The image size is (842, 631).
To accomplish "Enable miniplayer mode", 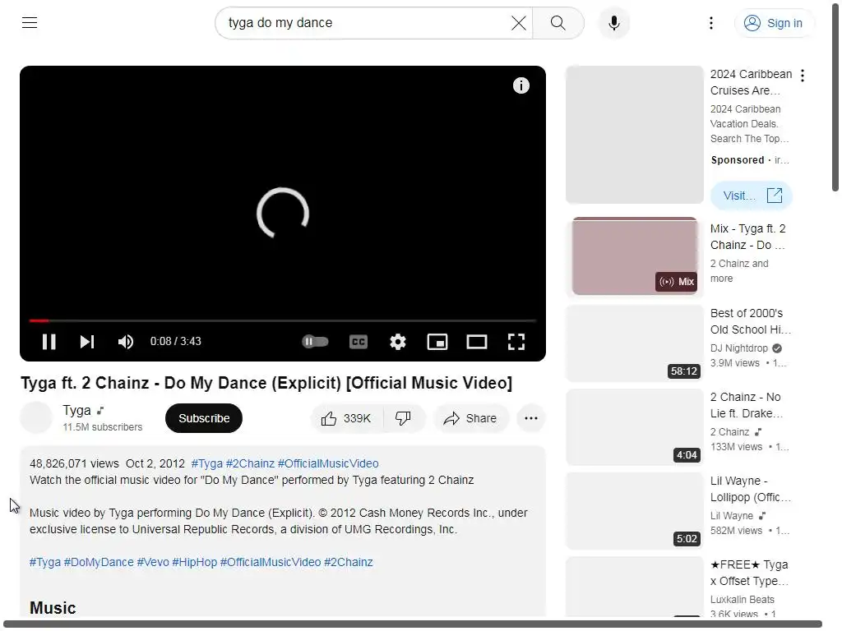I will pyautogui.click(x=437, y=342).
